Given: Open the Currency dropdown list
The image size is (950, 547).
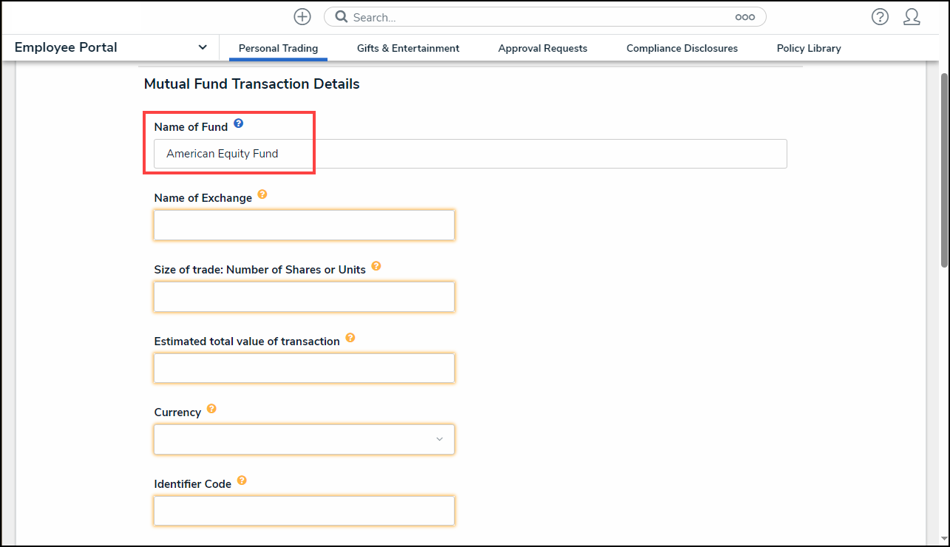Looking at the screenshot, I should tap(304, 439).
